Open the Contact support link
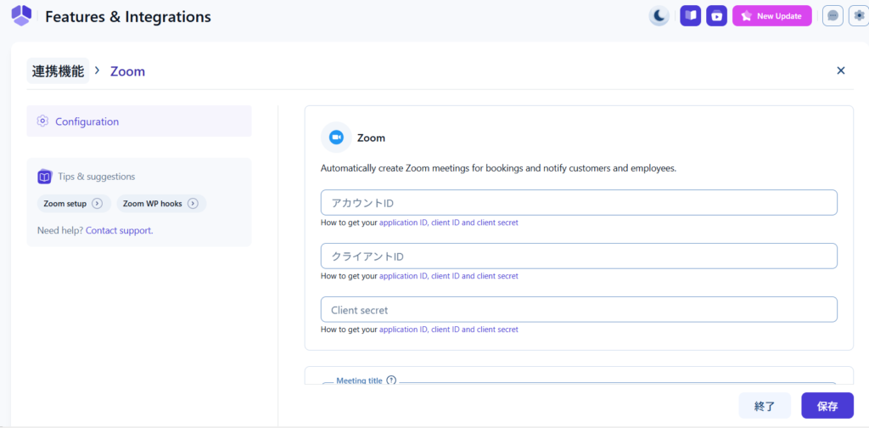869x428 pixels. click(x=119, y=230)
